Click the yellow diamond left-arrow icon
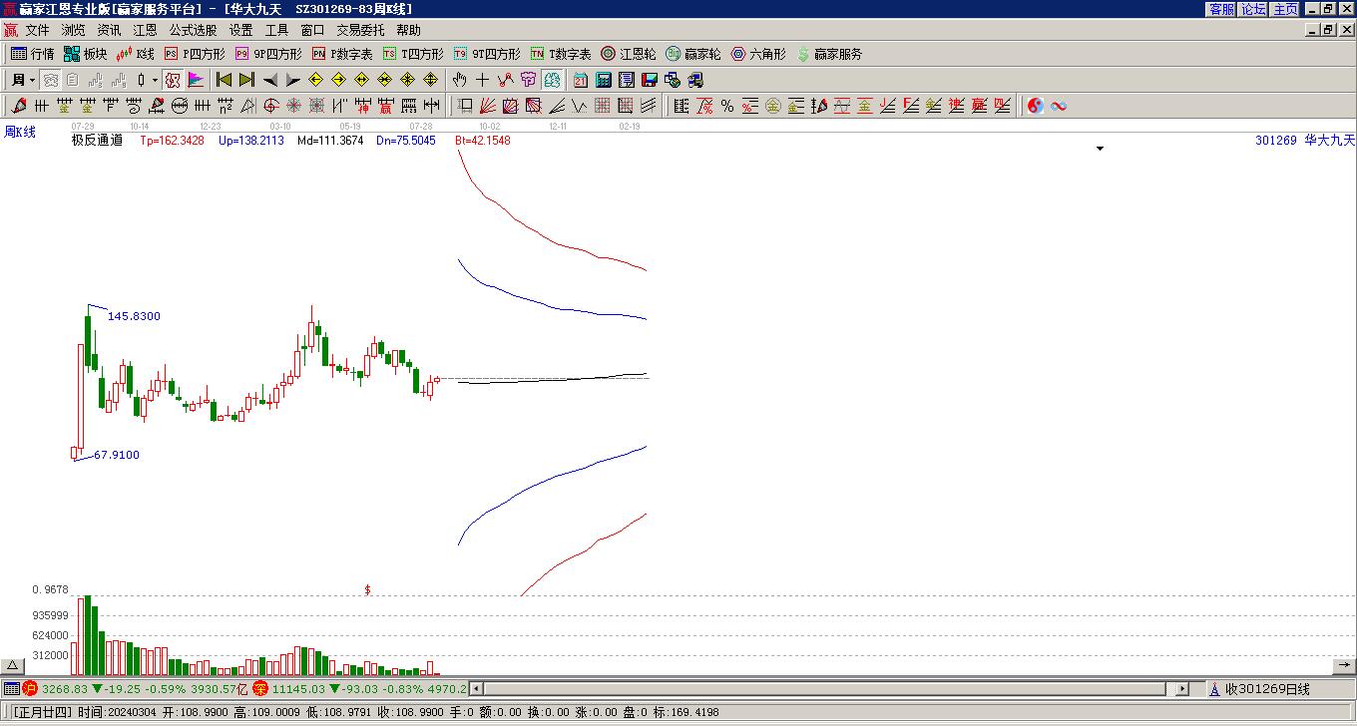Viewport: 1357px width, 726px height. coord(316,80)
